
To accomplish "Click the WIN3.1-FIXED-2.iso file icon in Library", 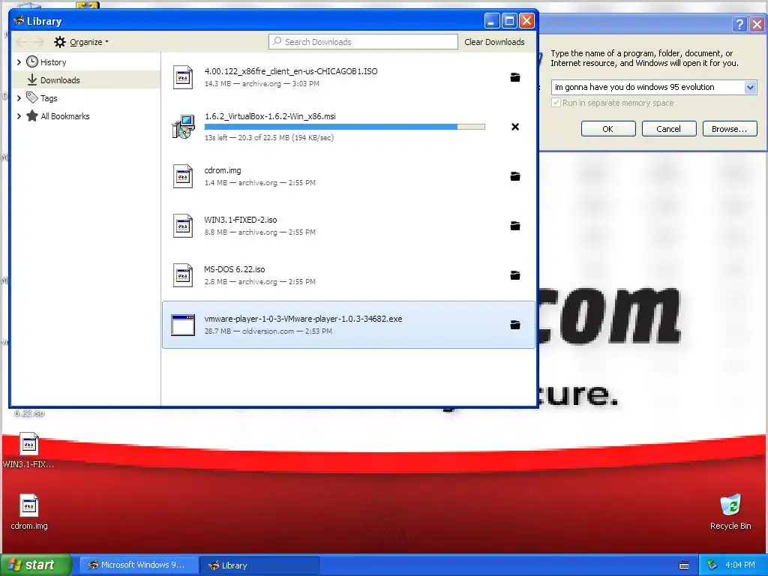I will coord(183,226).
